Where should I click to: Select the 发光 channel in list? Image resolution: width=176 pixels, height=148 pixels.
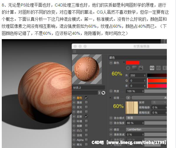pyautogui.click(x=79, y=107)
